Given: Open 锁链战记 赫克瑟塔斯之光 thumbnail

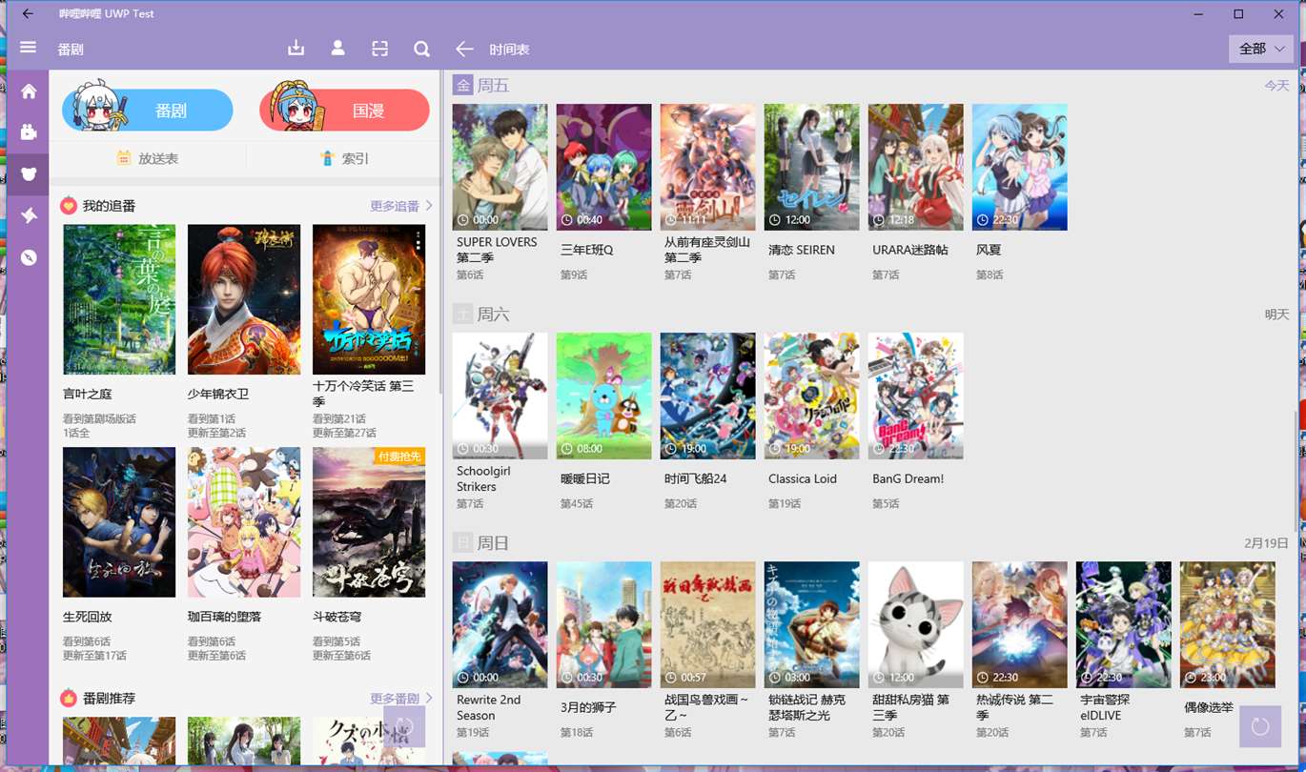Looking at the screenshot, I should pyautogui.click(x=812, y=624).
